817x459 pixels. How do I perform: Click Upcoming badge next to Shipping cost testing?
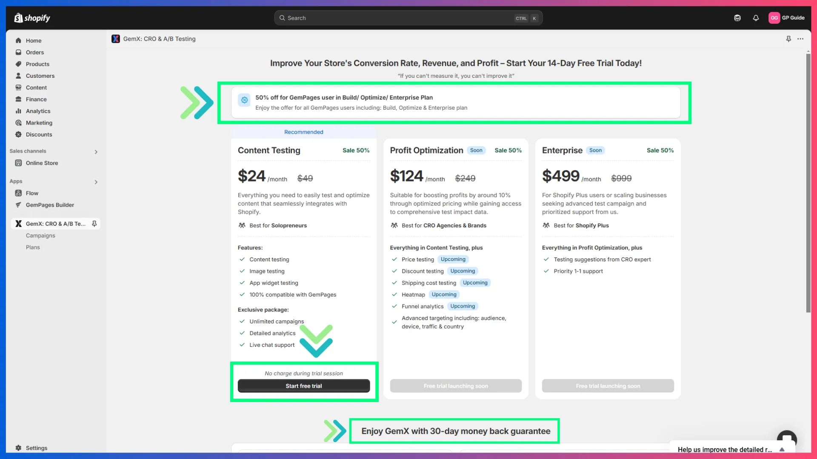coord(475,283)
